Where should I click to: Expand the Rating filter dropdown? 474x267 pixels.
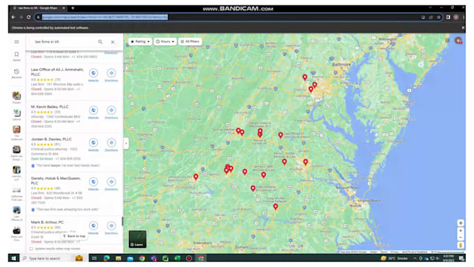click(140, 41)
